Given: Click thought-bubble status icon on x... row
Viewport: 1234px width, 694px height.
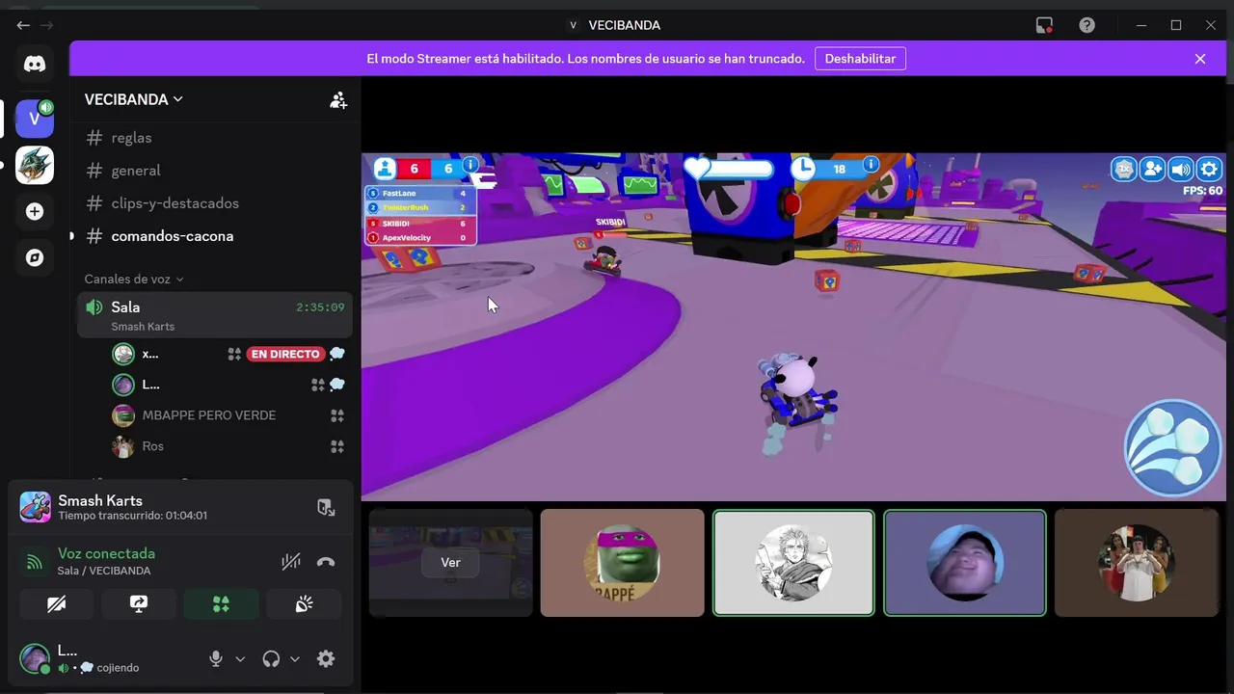Looking at the screenshot, I should pyautogui.click(x=337, y=354).
